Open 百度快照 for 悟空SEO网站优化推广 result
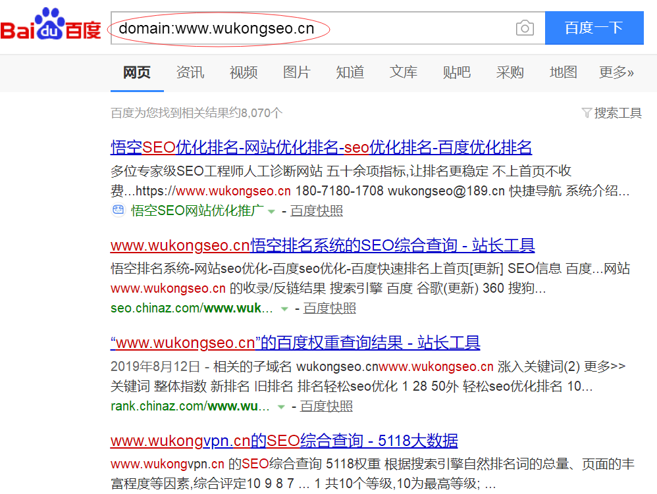This screenshot has width=657, height=494. pos(317,210)
